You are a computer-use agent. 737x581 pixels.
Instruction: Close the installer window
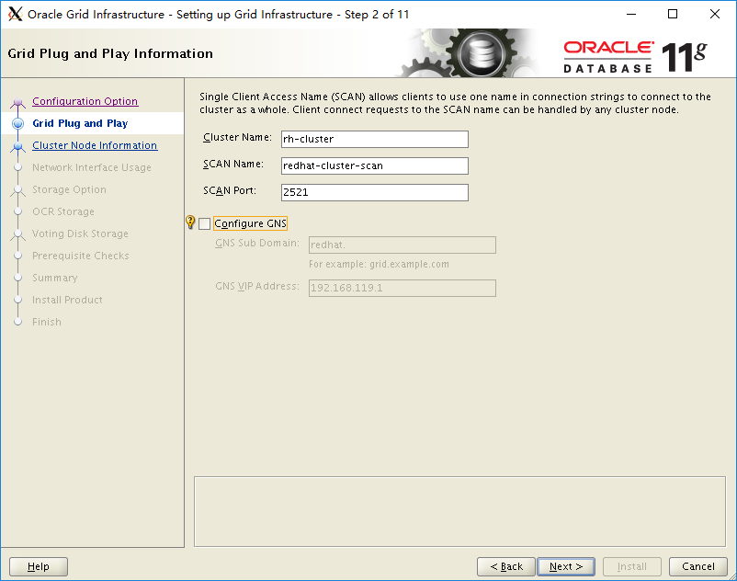click(x=714, y=14)
